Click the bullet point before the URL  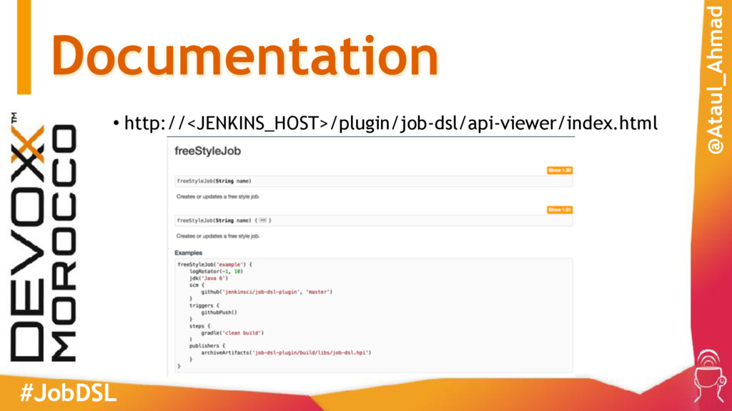pyautogui.click(x=117, y=123)
